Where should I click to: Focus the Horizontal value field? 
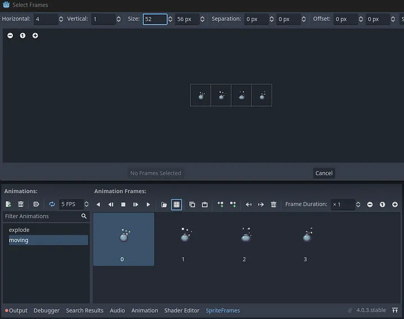[46, 19]
